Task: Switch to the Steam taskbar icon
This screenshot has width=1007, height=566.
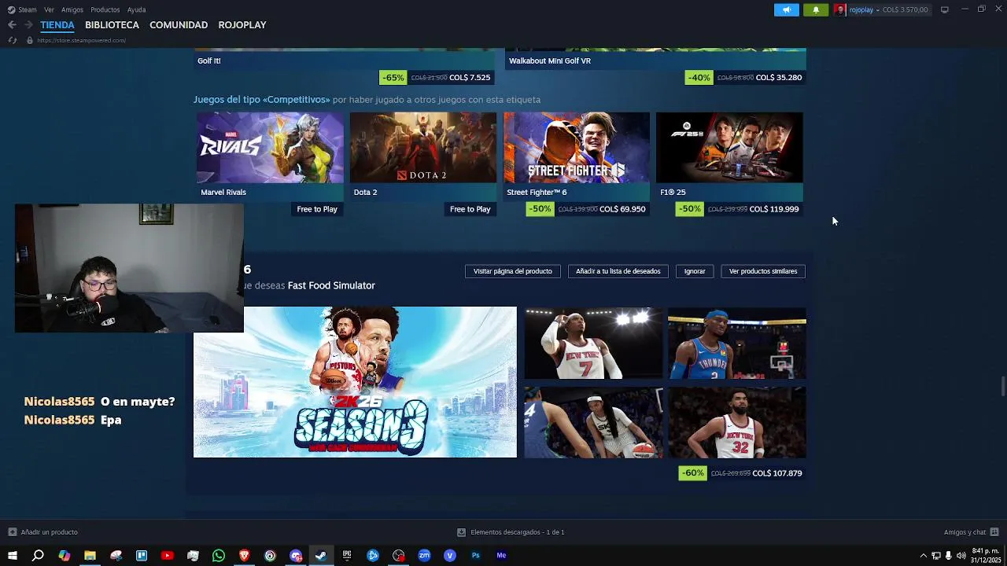Action: click(321, 556)
